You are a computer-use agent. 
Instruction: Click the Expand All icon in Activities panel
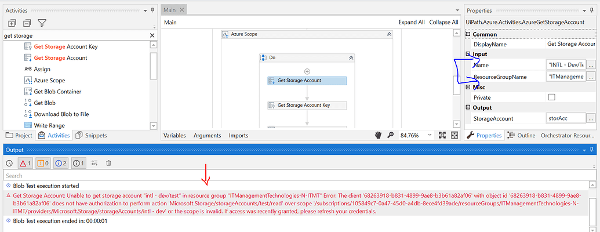click(12, 23)
